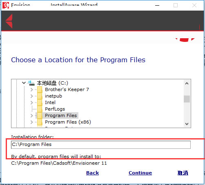Screen dimensions: 205x185
Task: Select the Program Files (x86) label
Action: pyautogui.click(x=68, y=122)
